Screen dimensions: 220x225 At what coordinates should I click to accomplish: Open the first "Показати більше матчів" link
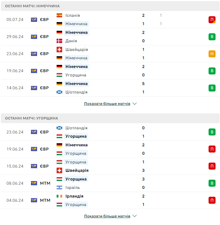[x=107, y=104]
